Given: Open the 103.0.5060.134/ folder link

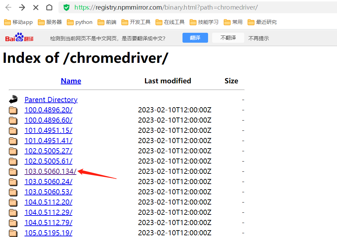Looking at the screenshot, I should coord(50,171).
